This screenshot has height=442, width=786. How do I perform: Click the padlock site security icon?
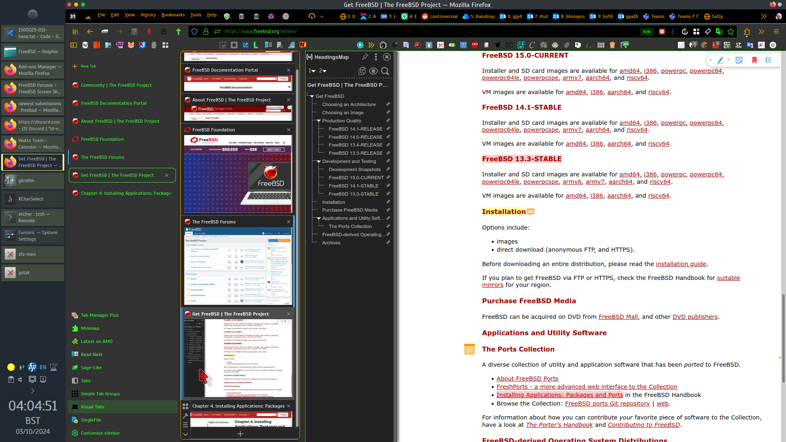pos(206,32)
